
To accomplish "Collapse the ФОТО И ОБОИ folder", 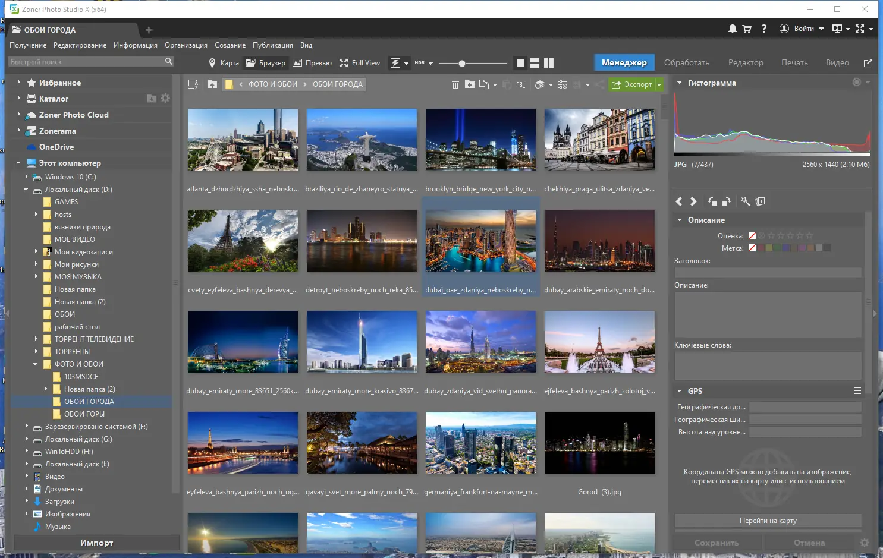I will coord(35,364).
